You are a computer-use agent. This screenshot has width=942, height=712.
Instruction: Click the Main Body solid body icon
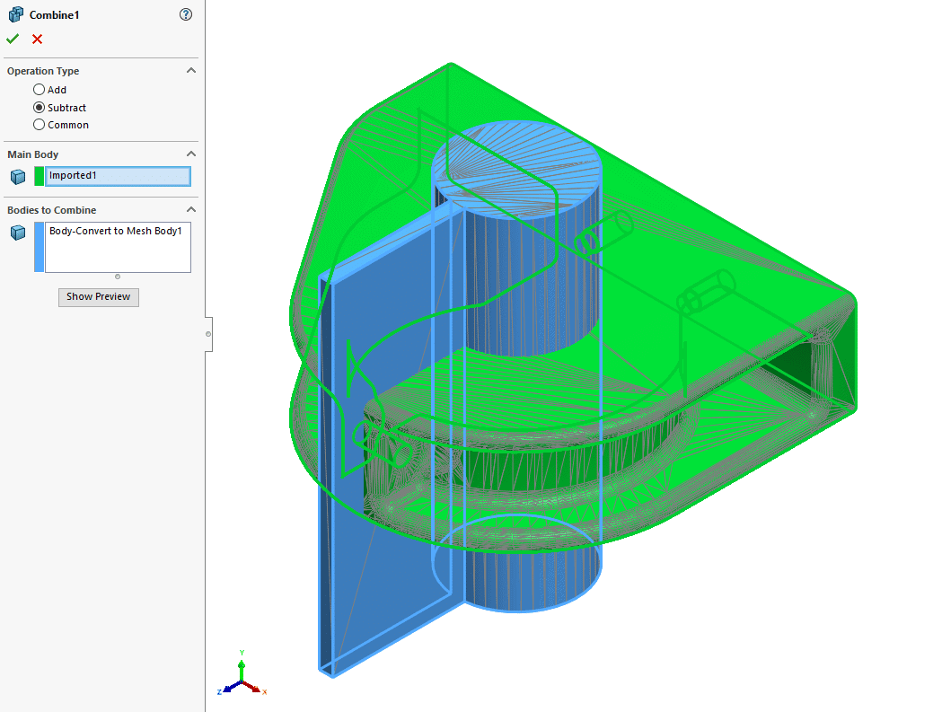[x=18, y=176]
